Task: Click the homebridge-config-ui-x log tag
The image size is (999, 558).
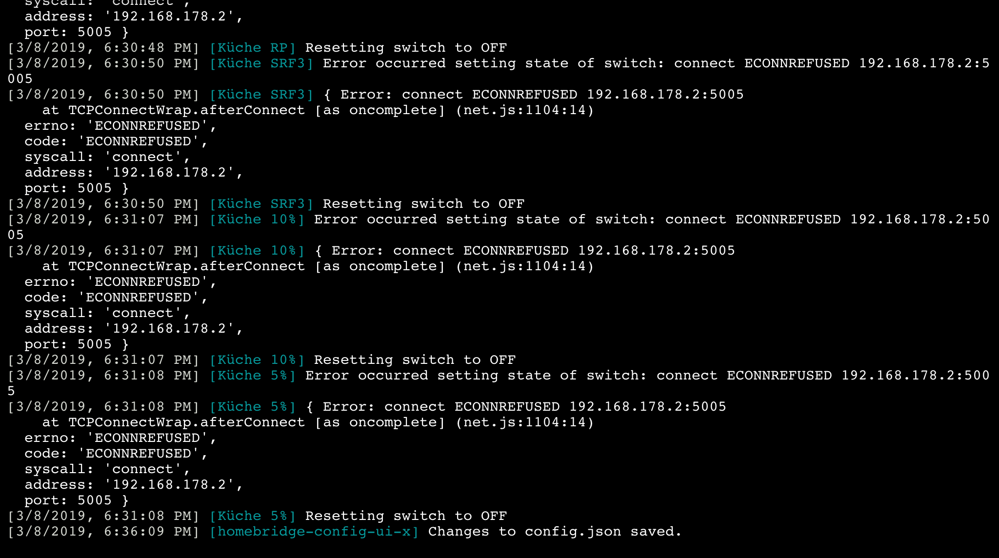Action: 314,532
